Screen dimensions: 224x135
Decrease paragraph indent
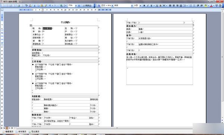tap(198, 6)
